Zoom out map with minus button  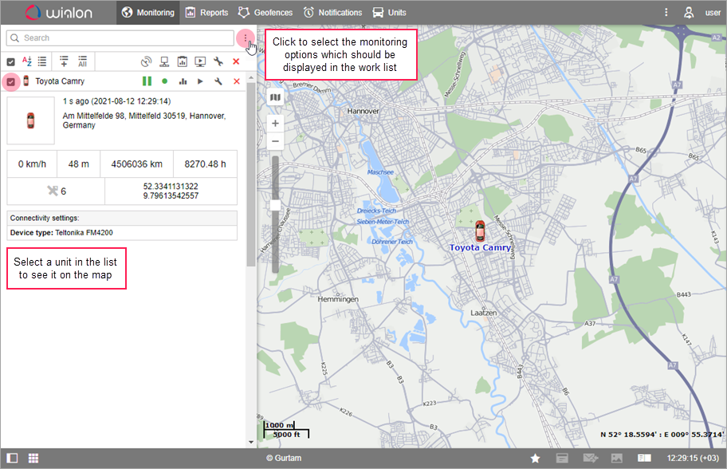275,141
